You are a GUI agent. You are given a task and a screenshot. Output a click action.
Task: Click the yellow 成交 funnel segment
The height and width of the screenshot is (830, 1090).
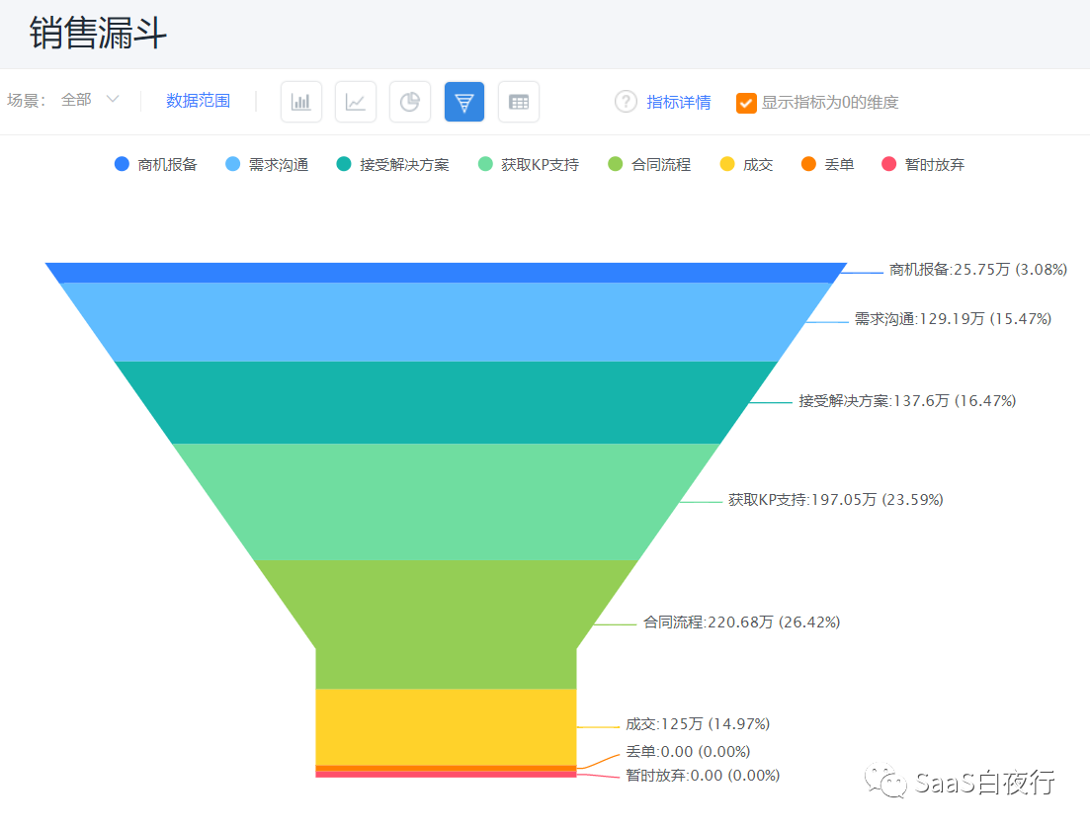click(446, 727)
